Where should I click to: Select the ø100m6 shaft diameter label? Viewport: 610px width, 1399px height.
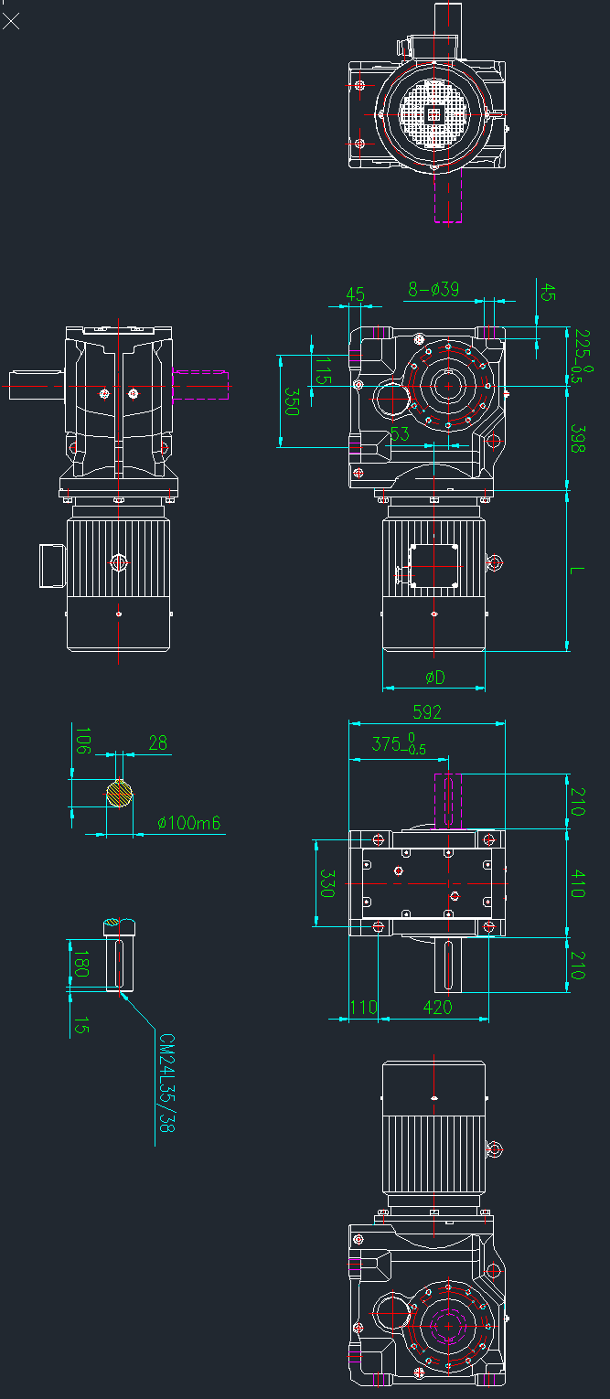click(189, 823)
